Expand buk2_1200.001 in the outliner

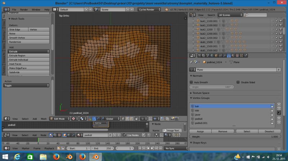point(193,34)
